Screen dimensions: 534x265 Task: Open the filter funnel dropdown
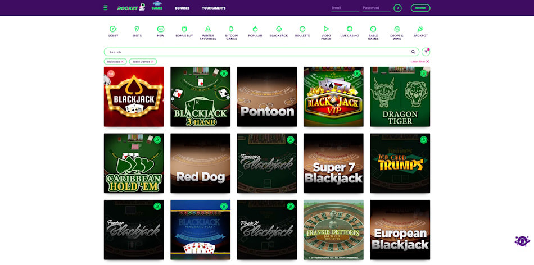coord(426,52)
